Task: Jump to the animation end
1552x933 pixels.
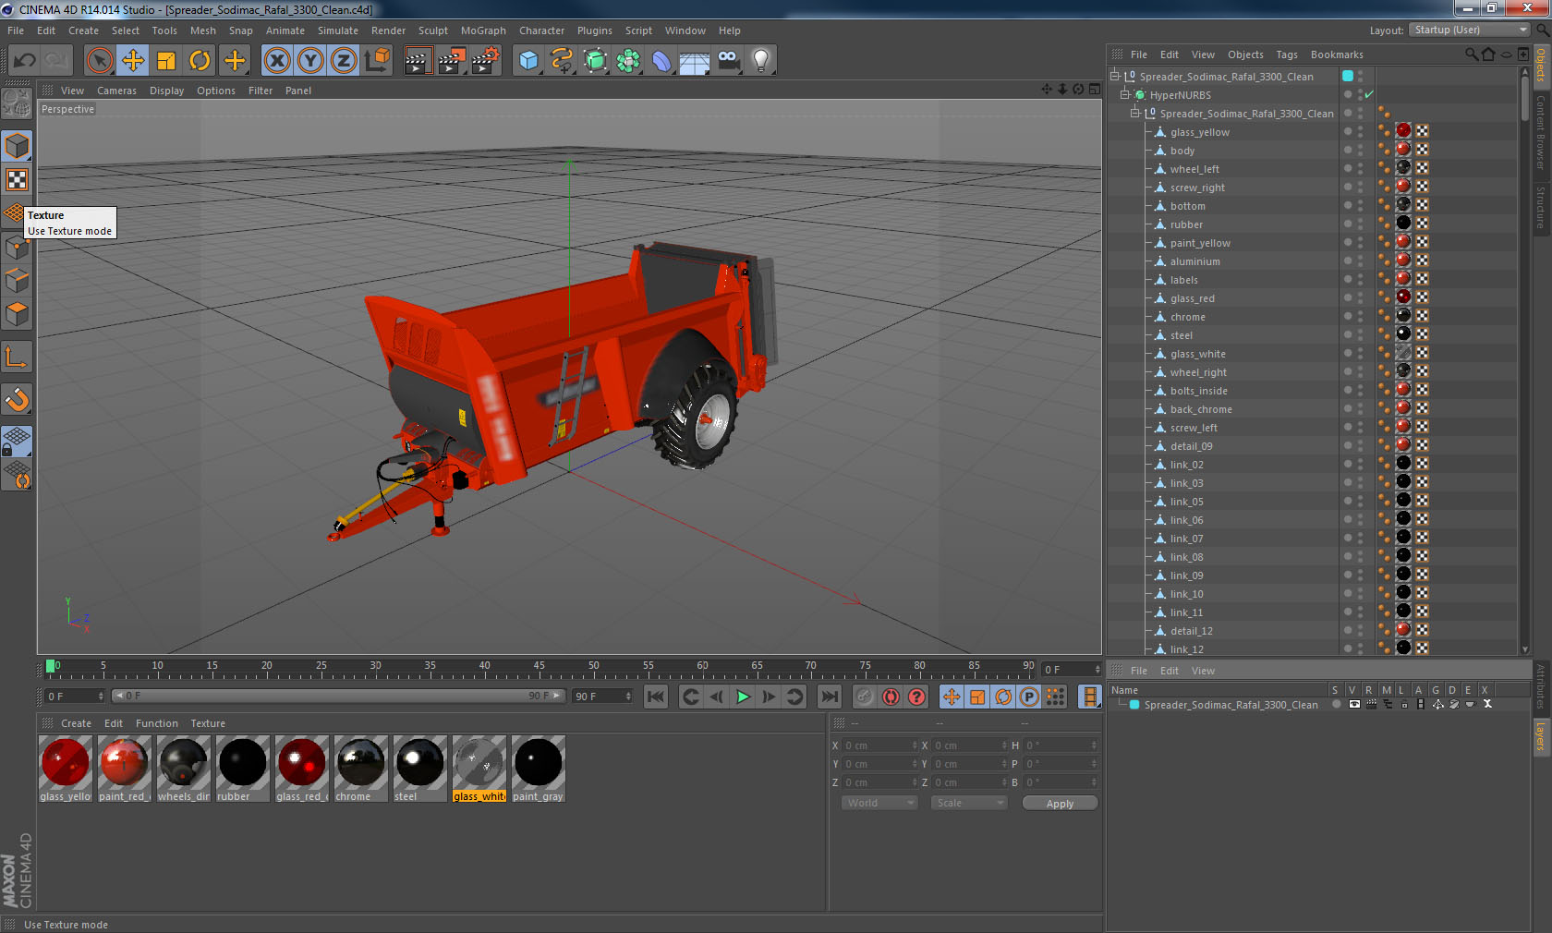Action: pos(830,697)
